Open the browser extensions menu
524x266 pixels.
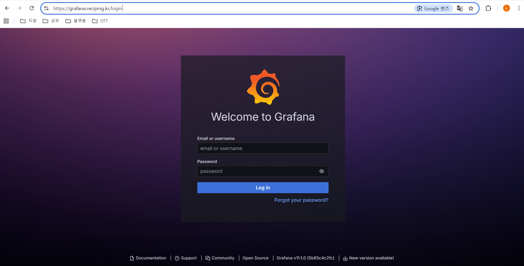pyautogui.click(x=488, y=8)
